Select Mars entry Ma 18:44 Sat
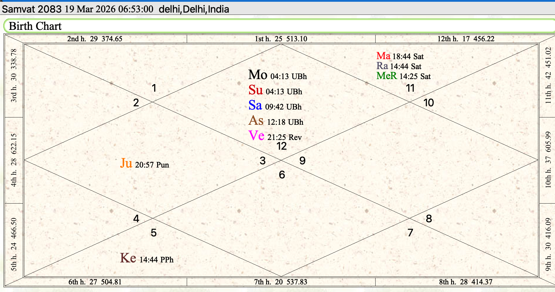The image size is (555, 292). 400,56
